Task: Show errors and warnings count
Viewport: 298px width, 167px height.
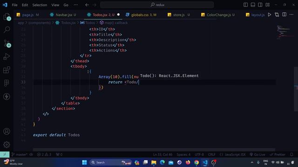Action: [x=44, y=154]
